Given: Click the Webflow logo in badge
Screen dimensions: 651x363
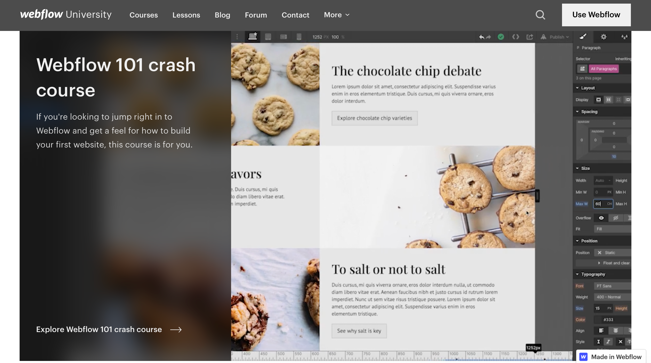Looking at the screenshot, I should 583,357.
